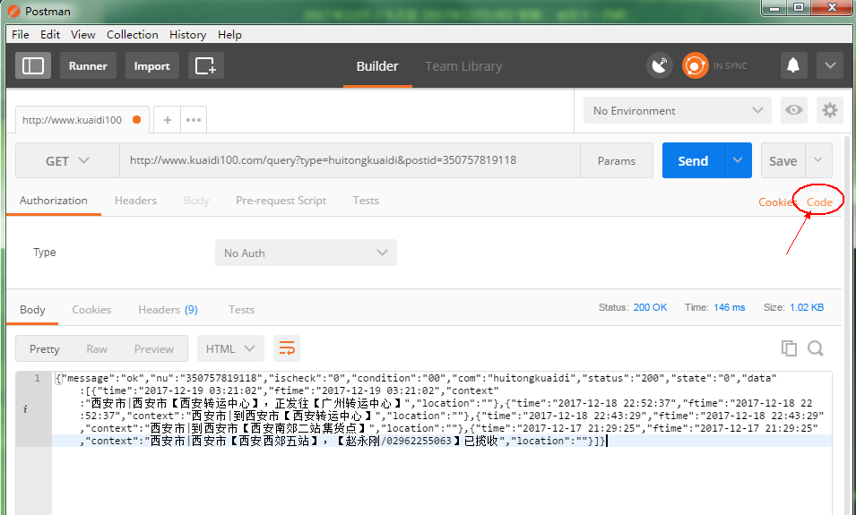
Task: Toggle the sidebar panel icon
Action: (33, 66)
